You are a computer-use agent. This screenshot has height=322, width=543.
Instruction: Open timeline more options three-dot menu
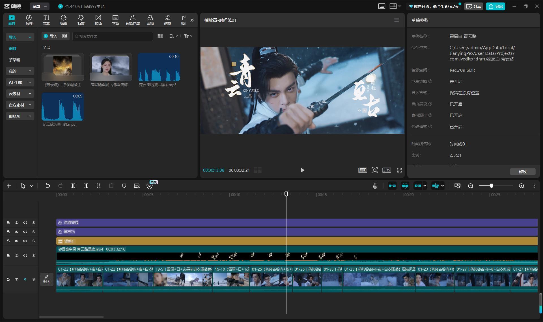(534, 186)
